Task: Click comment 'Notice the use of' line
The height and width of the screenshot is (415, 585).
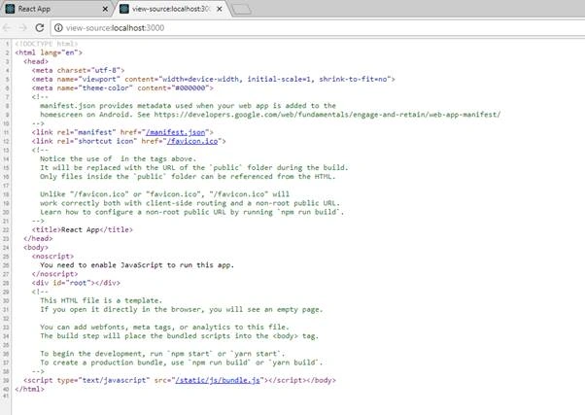Action: pos(118,159)
